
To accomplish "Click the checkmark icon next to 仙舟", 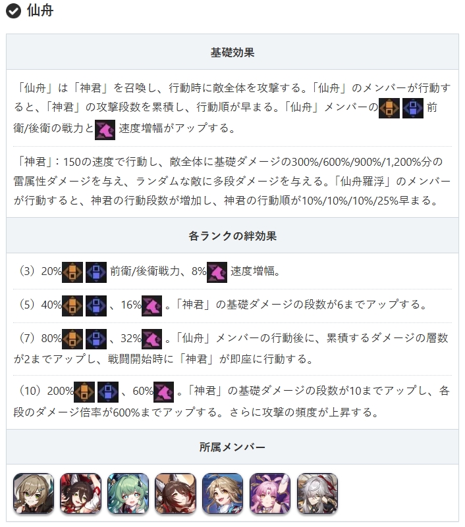I will [x=13, y=11].
